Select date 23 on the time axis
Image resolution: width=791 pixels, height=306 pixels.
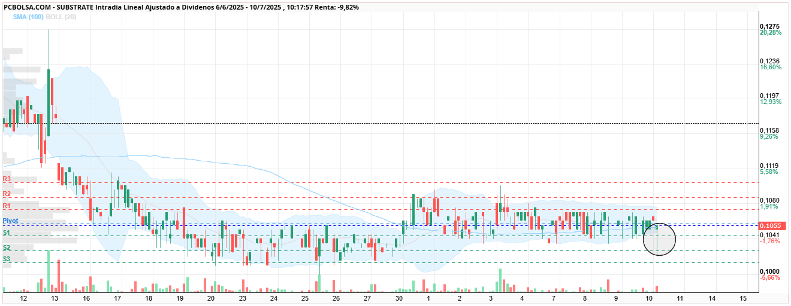pos(241,298)
